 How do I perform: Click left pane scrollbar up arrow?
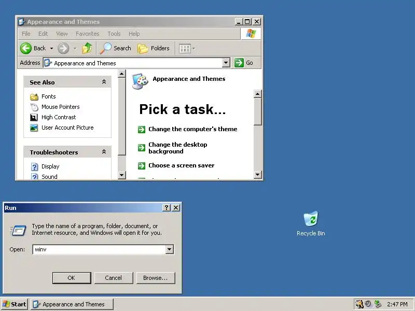point(121,74)
